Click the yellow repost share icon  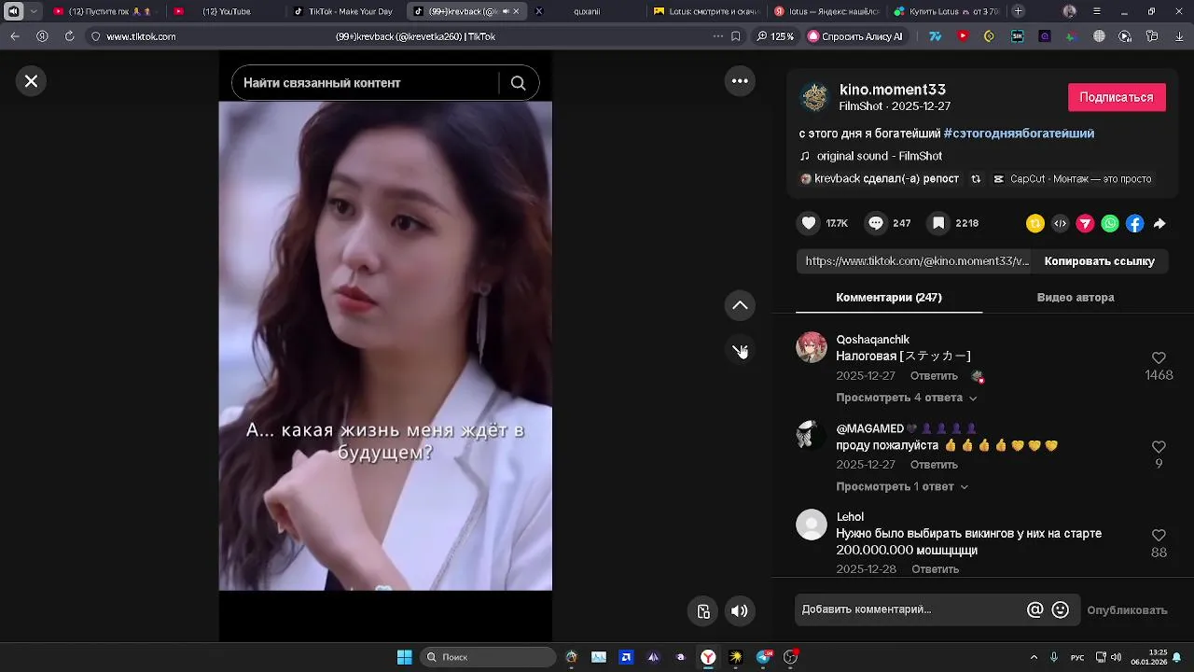coord(1034,223)
